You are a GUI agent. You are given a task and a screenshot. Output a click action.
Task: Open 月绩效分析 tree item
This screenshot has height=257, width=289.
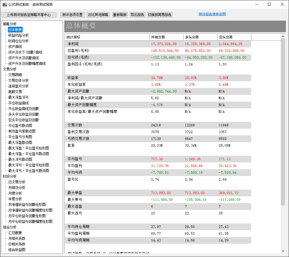tap(17, 188)
